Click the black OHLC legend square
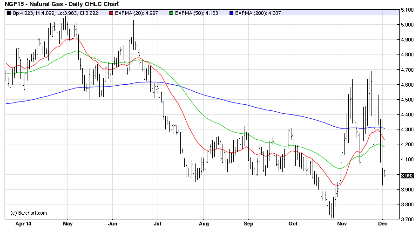This screenshot has height=238, width=419. pos(9,13)
